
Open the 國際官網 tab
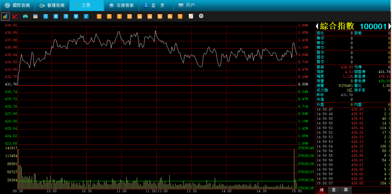[x=17, y=5]
